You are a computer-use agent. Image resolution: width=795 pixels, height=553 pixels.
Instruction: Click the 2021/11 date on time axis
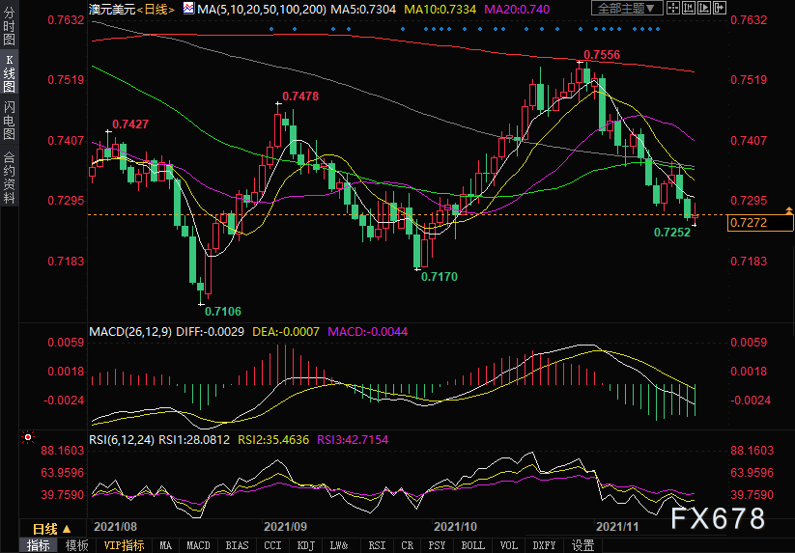coord(617,526)
